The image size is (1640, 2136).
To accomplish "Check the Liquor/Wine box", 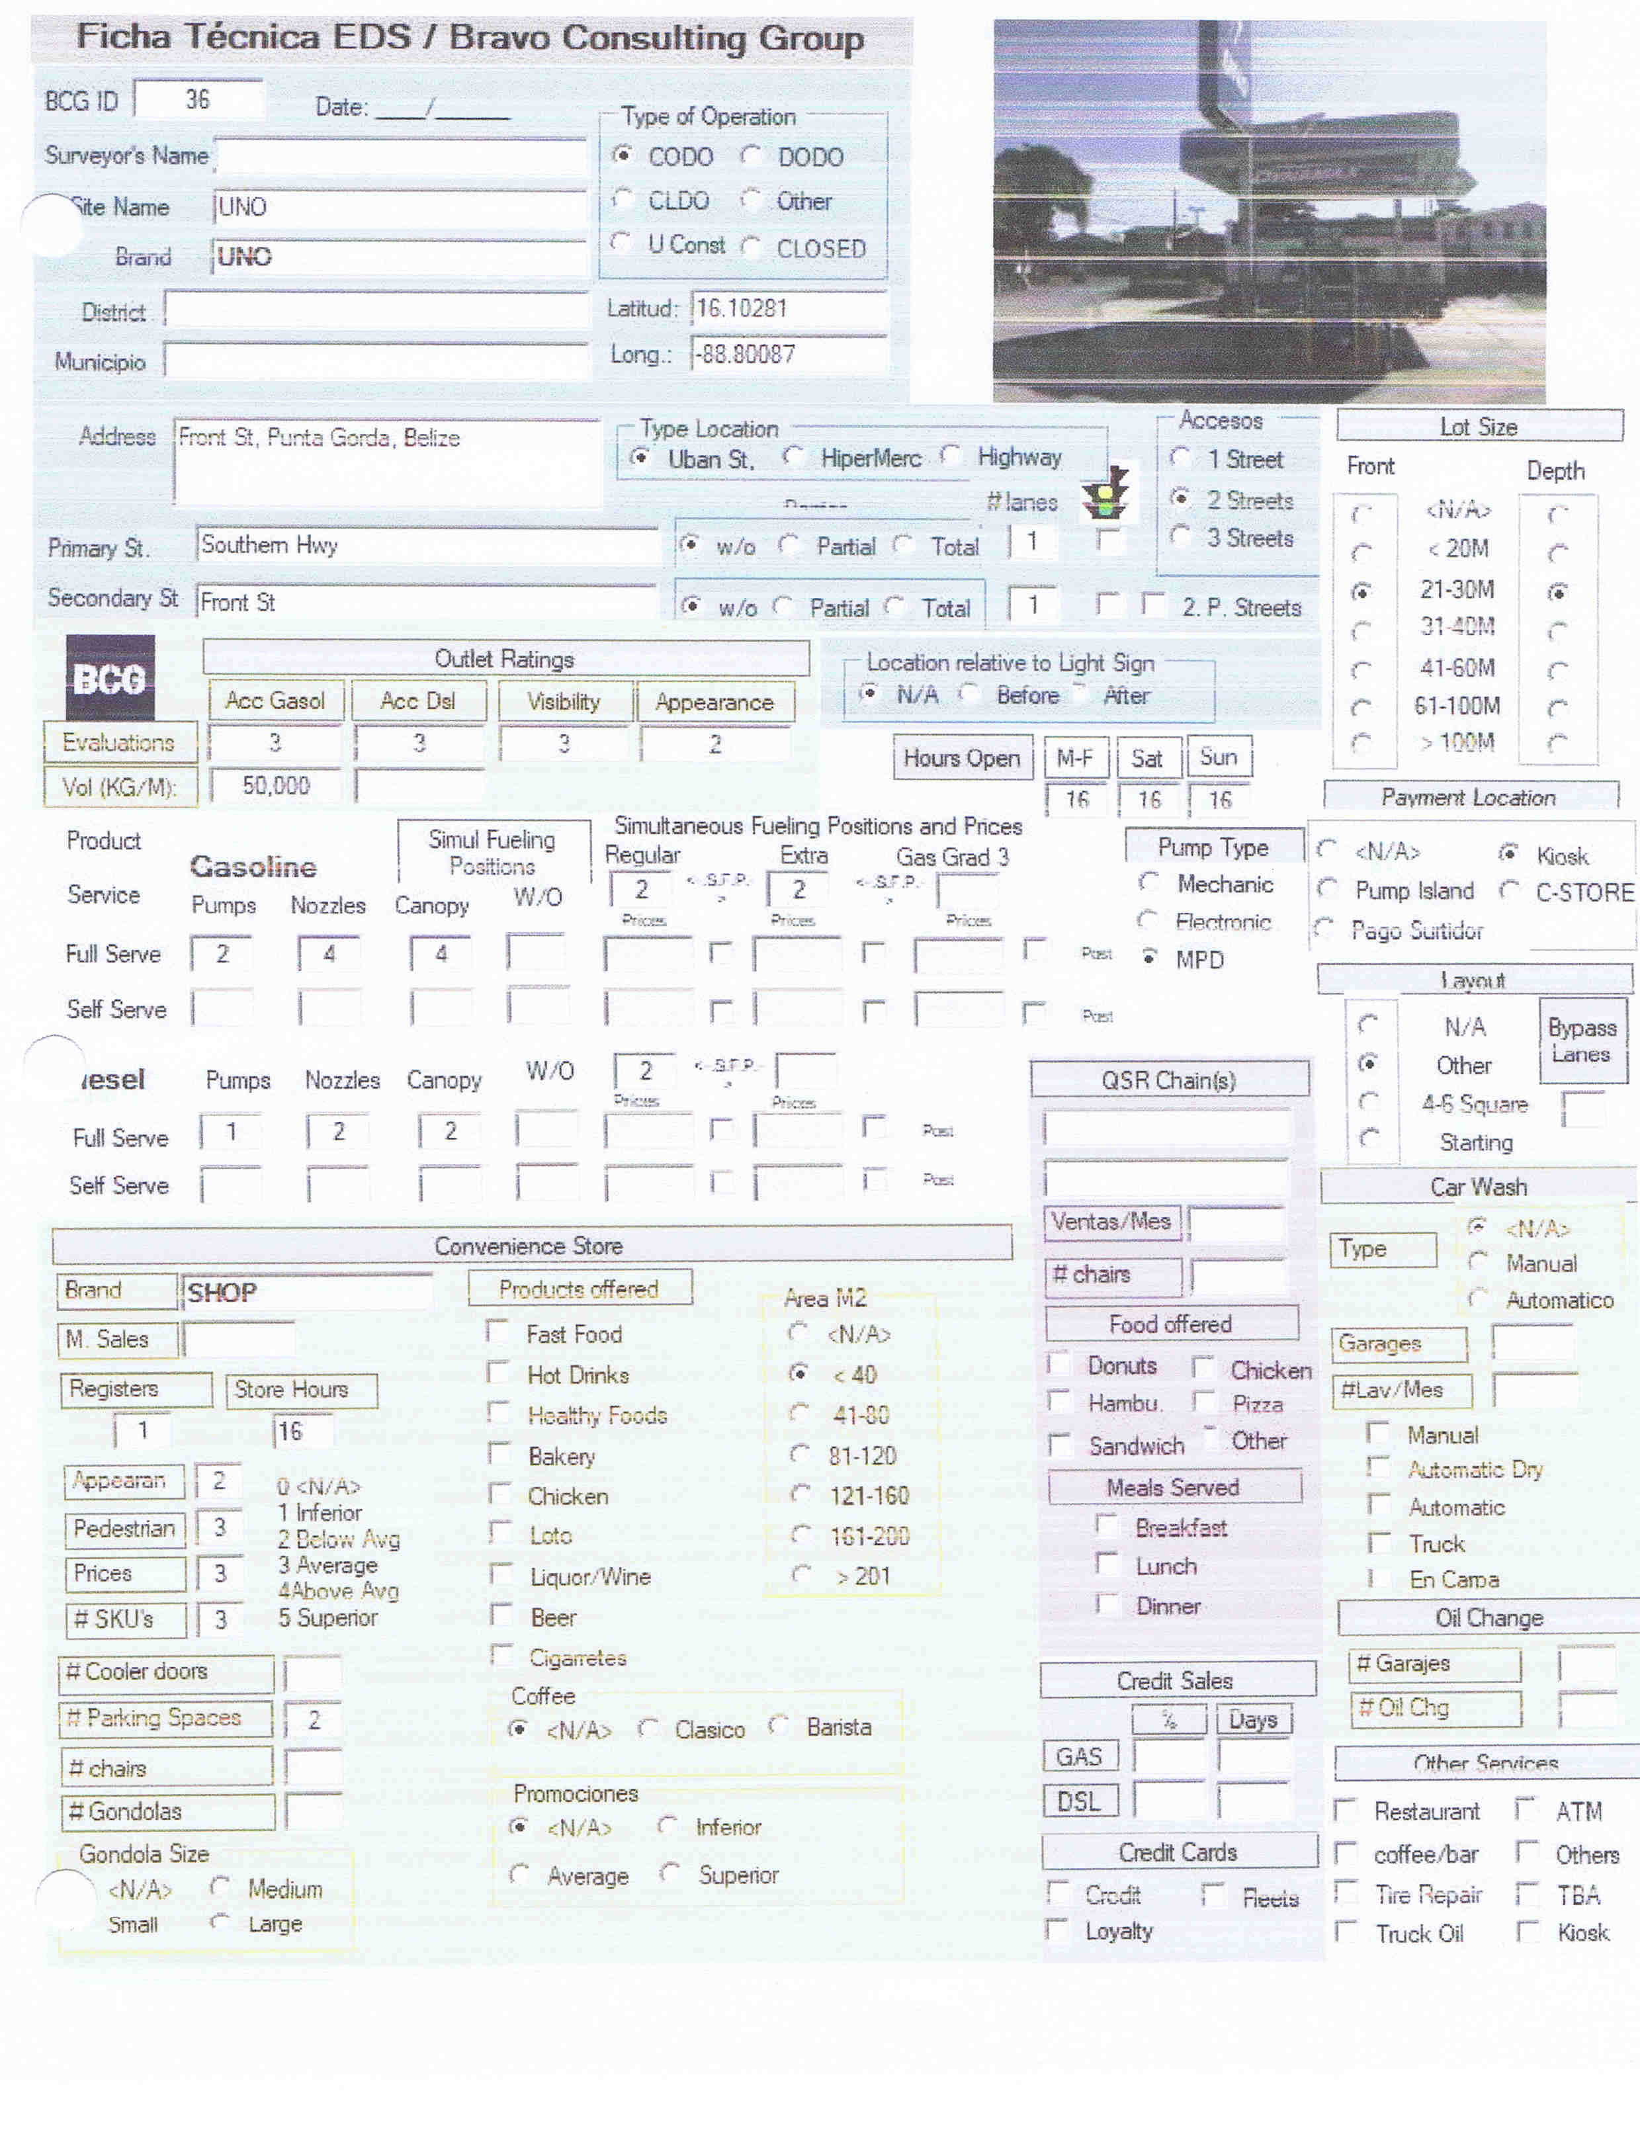I will pos(501,1574).
